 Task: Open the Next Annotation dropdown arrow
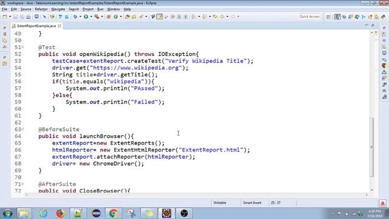199,16
